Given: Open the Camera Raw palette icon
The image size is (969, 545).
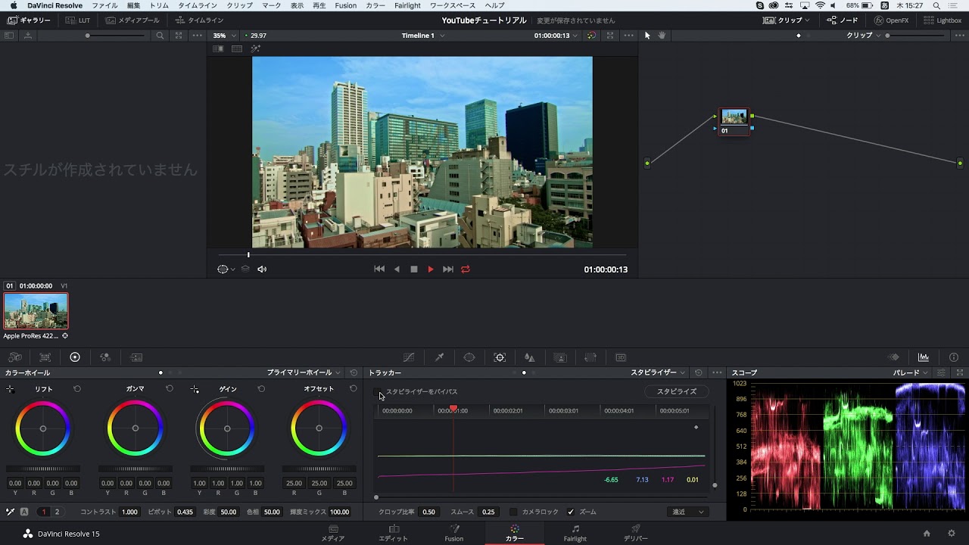Looking at the screenshot, I should click(15, 357).
